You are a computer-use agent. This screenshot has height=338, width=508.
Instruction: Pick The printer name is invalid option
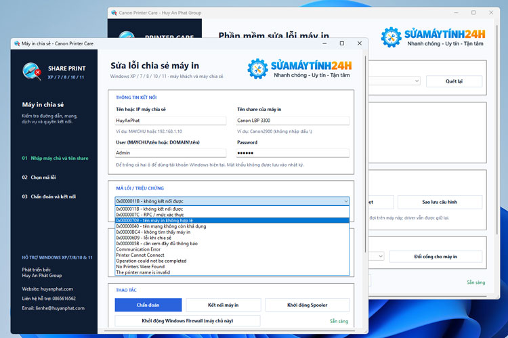coord(232,272)
